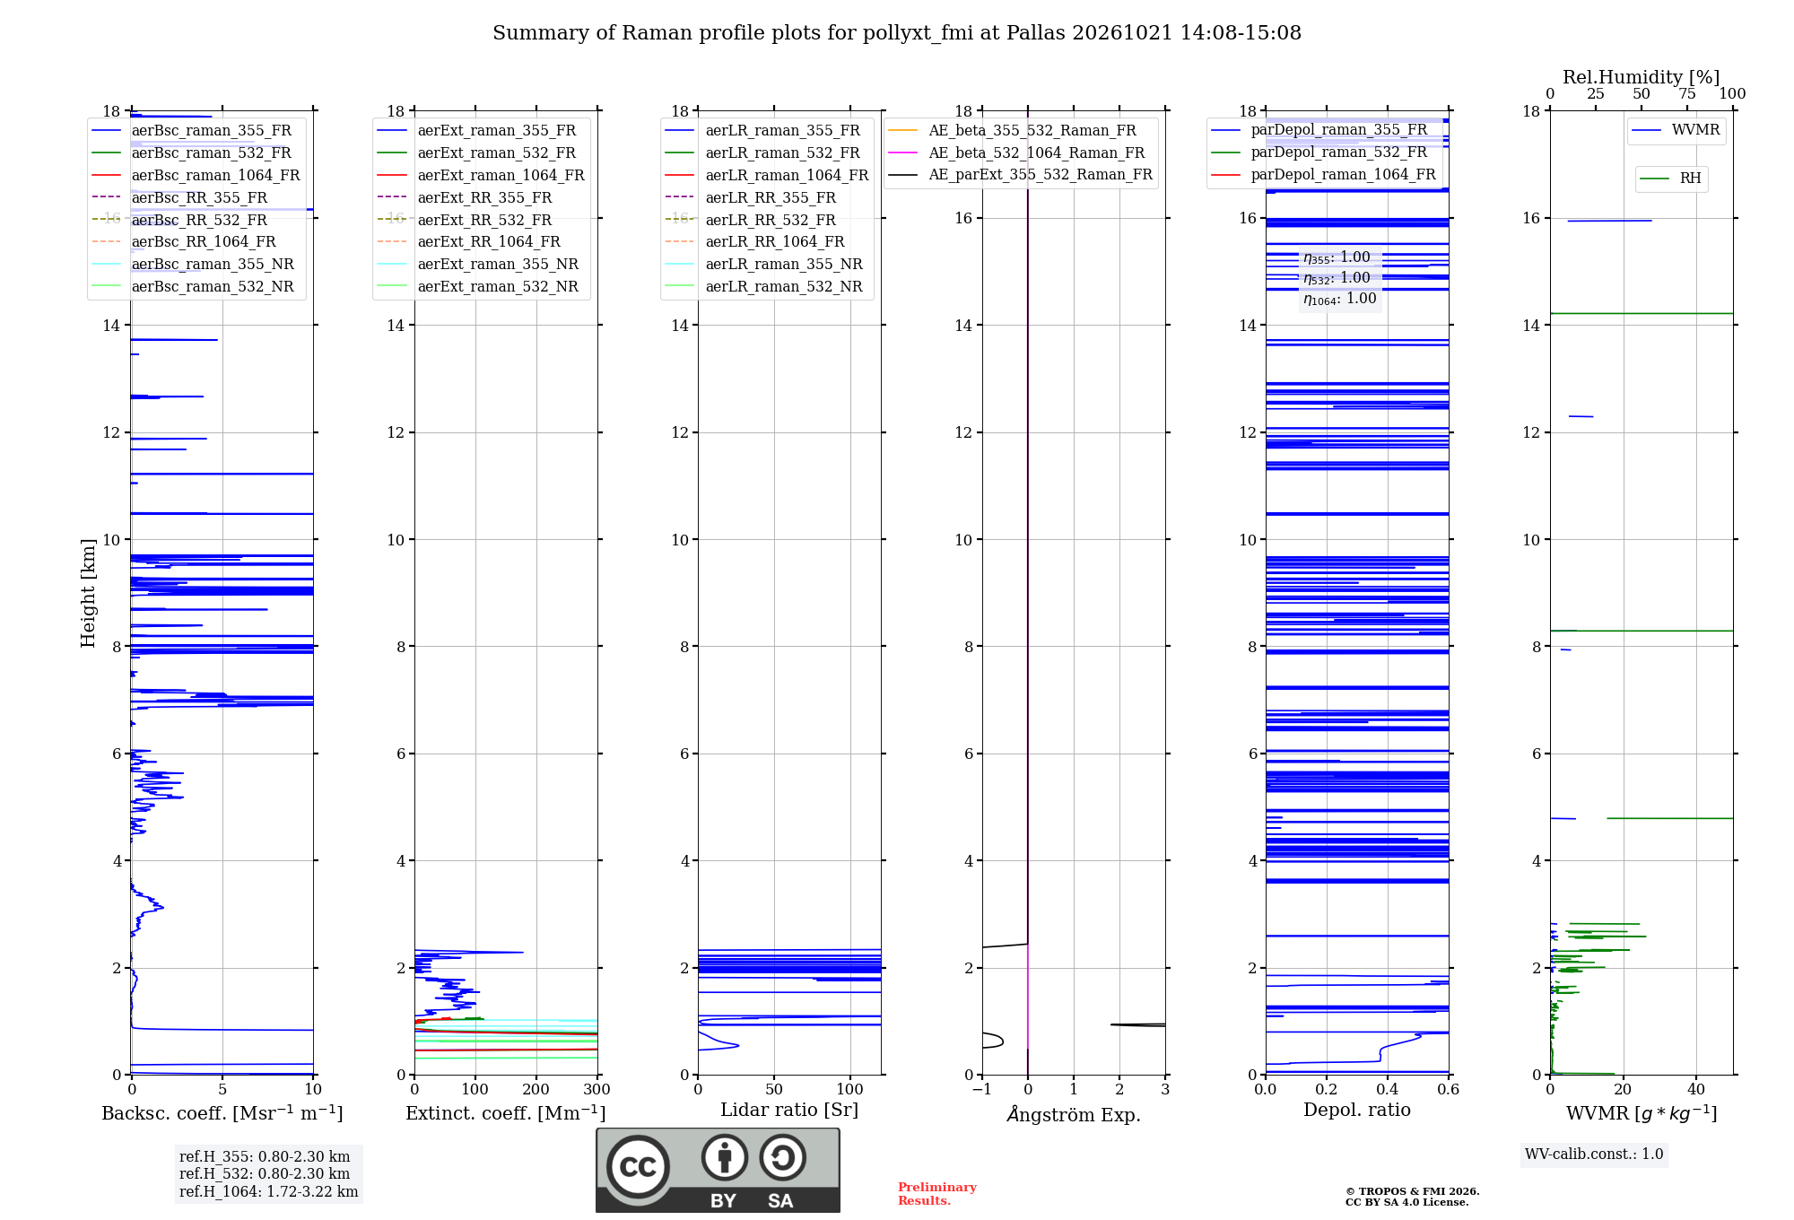Click the Backsc. coeff. axis label
Image resolution: width=1794 pixels, height=1220 pixels.
click(222, 1112)
